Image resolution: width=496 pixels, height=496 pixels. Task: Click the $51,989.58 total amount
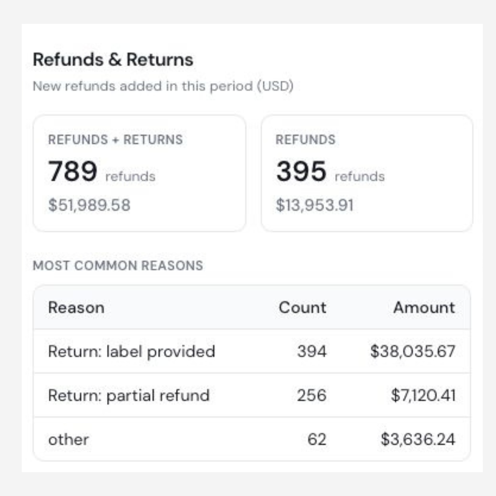89,205
